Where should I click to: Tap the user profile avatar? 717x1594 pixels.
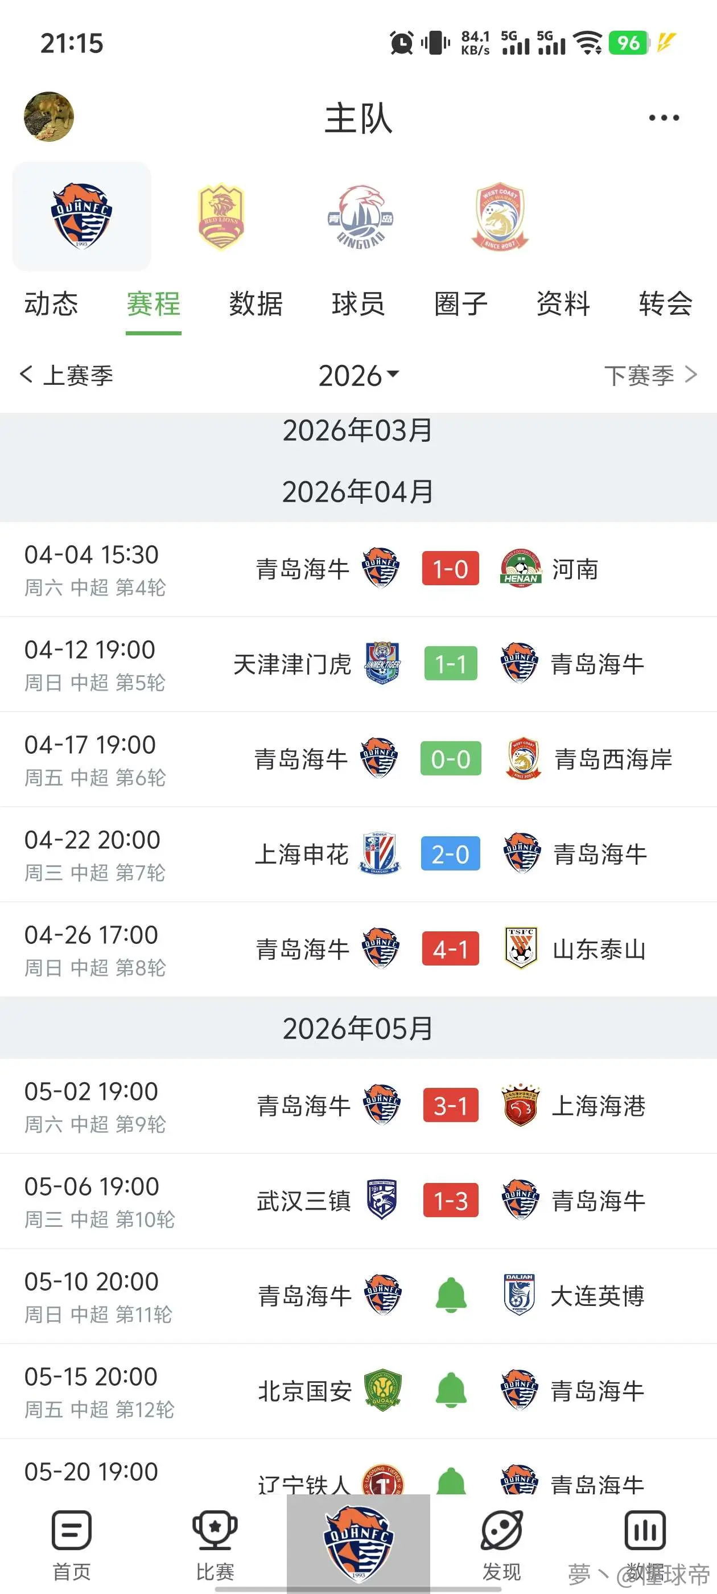click(49, 117)
